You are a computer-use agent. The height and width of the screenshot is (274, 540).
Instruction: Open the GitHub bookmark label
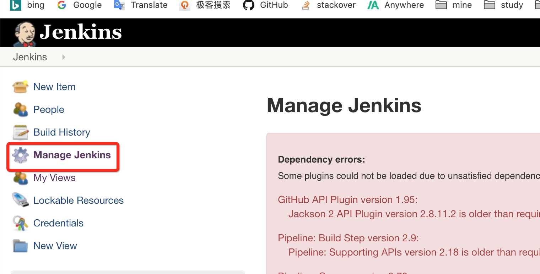(274, 5)
